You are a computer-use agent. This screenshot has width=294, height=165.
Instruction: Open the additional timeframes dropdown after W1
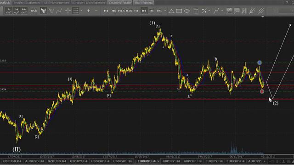pyautogui.click(x=165, y=11)
